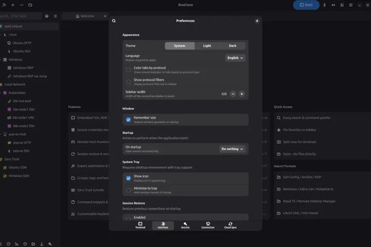Screen dimensions: 371x247
Task: Select the Light theme option
Action: tap(207, 46)
